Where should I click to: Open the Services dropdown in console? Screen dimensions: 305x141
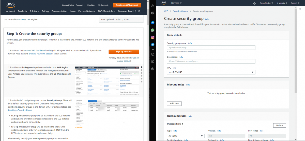point(176,3)
